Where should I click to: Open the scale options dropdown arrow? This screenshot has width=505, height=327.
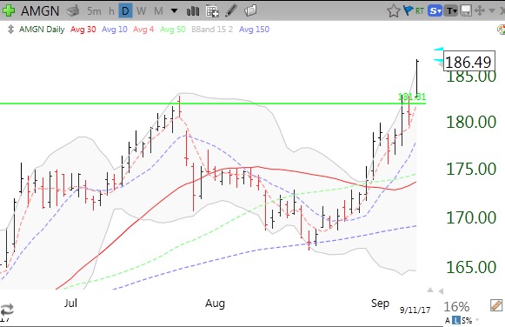[477, 320]
